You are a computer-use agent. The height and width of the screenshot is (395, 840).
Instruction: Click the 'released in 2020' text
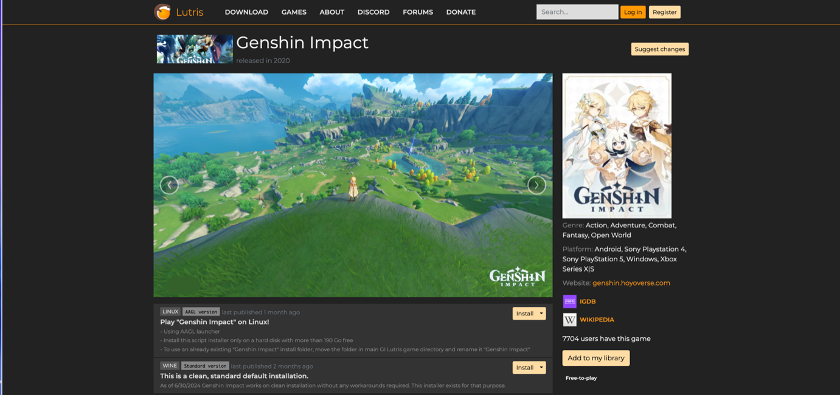pos(263,61)
